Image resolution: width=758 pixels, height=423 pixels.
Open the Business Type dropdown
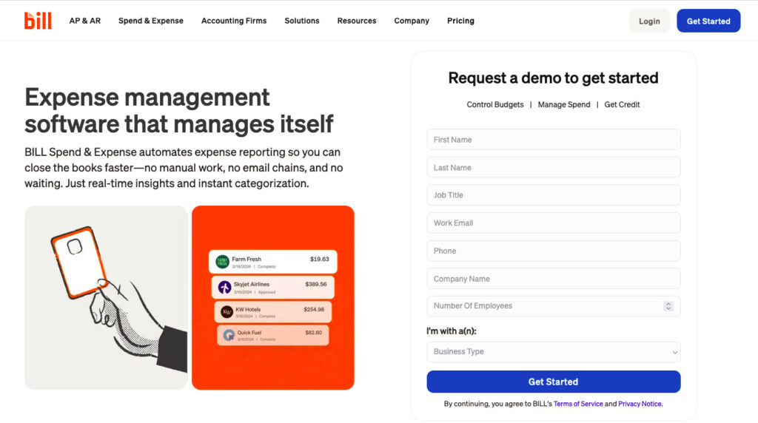pos(554,351)
